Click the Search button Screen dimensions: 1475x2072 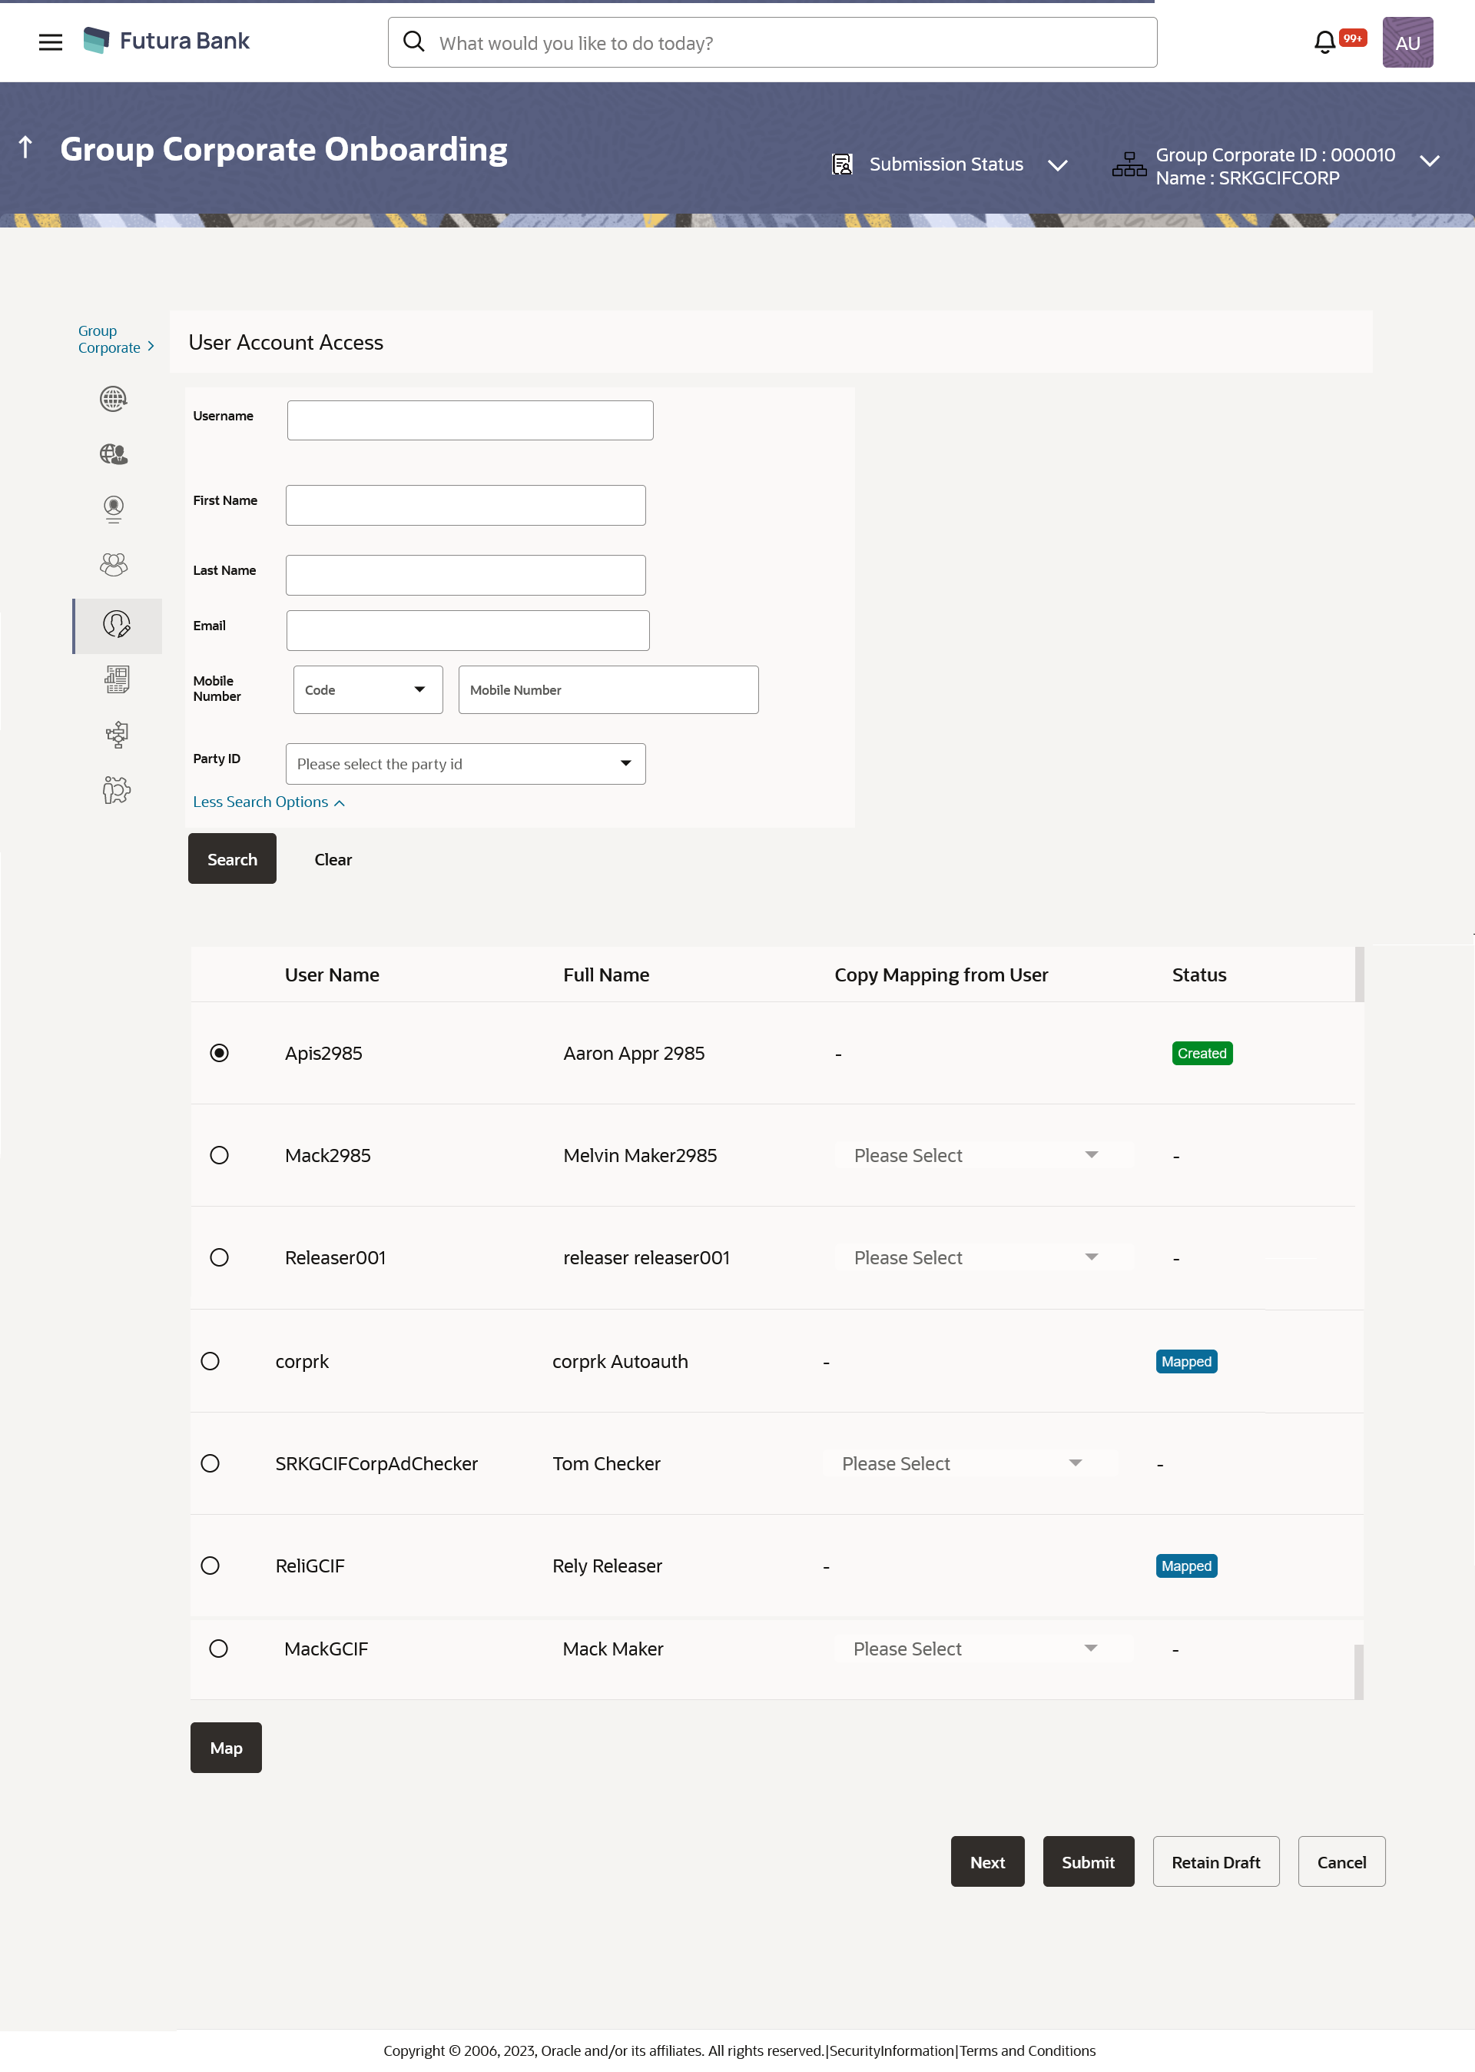(231, 858)
